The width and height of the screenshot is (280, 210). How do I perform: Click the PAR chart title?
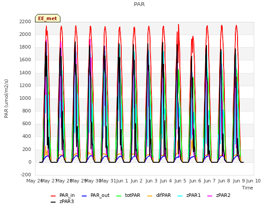(x=139, y=4)
